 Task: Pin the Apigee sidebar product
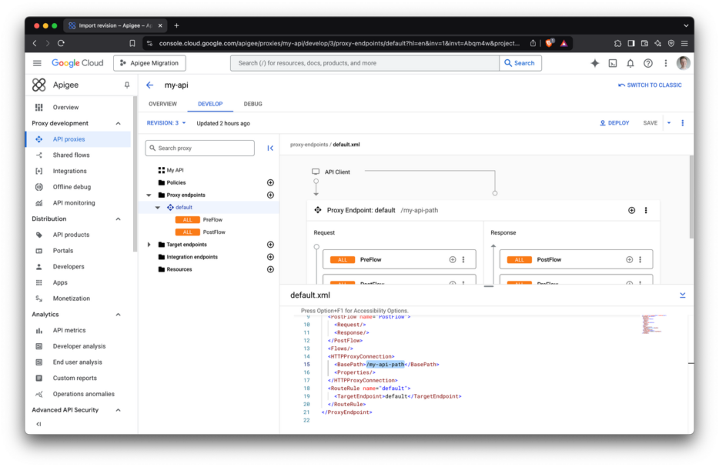pyautogui.click(x=127, y=85)
